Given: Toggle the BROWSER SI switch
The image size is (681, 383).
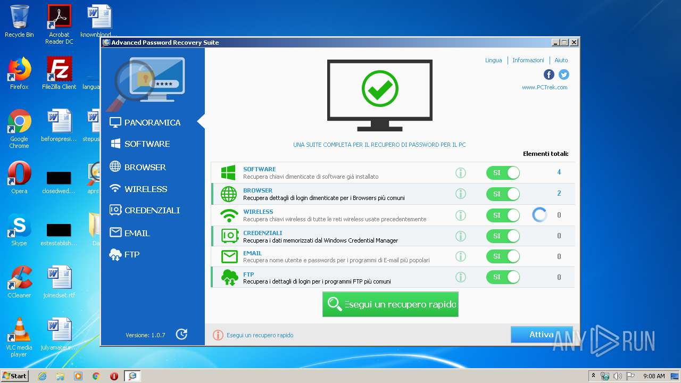Looking at the screenshot, I should coord(503,194).
